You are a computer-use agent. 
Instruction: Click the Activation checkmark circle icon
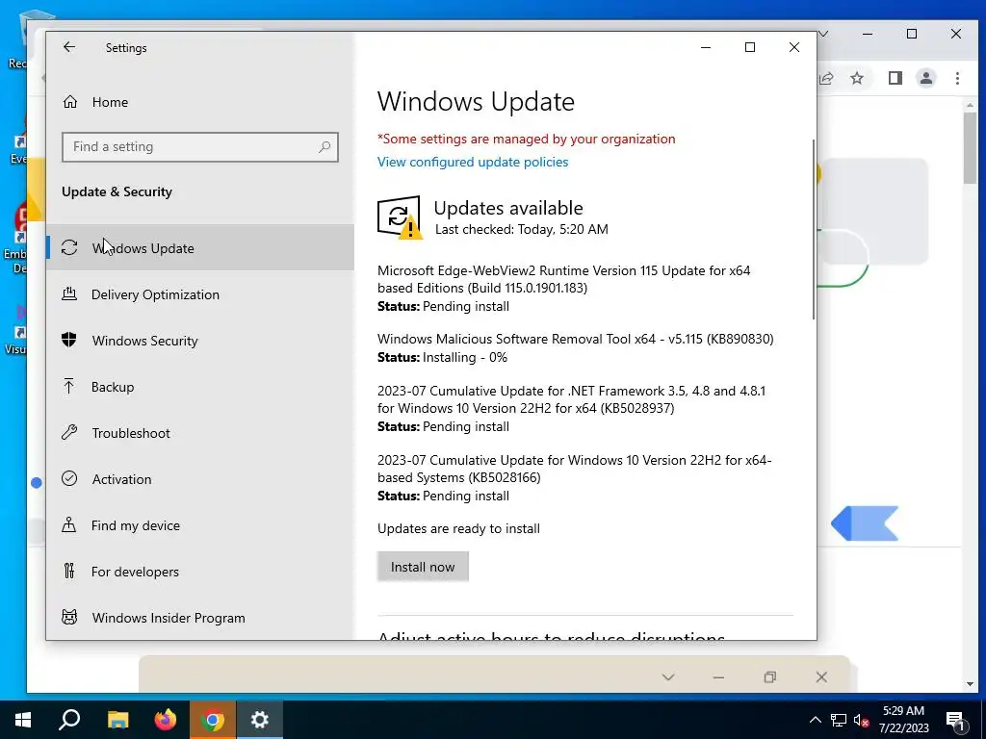(69, 478)
